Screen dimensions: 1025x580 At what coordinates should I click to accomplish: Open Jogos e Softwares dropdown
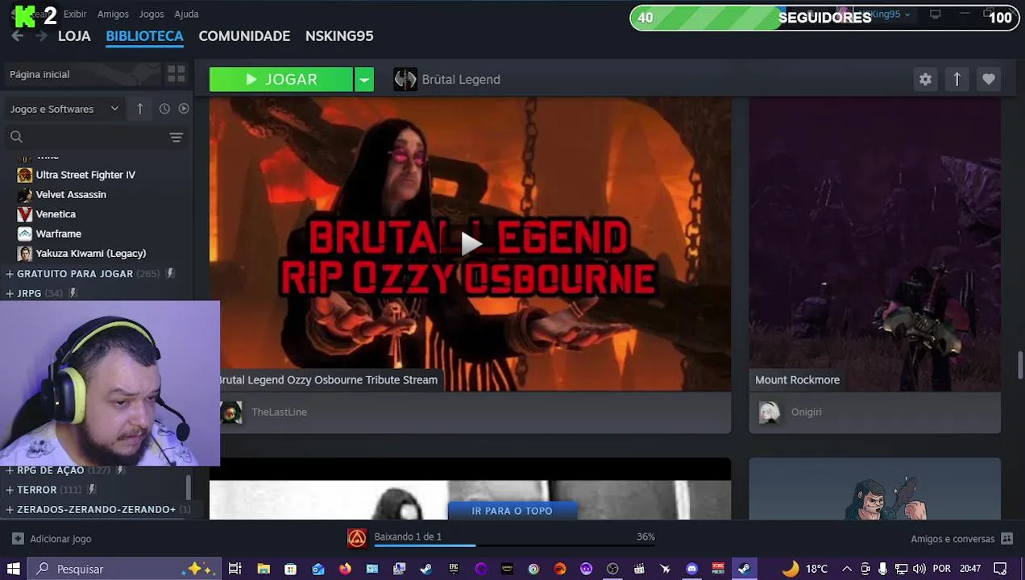(64, 109)
